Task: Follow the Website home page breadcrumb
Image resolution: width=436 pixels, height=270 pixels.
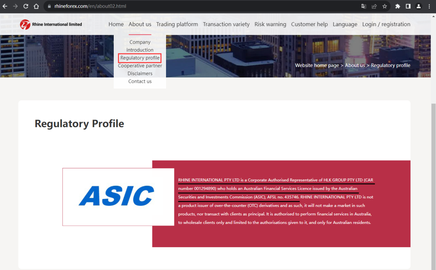Action: tap(317, 65)
